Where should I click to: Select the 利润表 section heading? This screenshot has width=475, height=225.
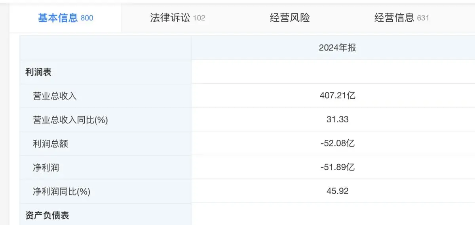tap(38, 72)
